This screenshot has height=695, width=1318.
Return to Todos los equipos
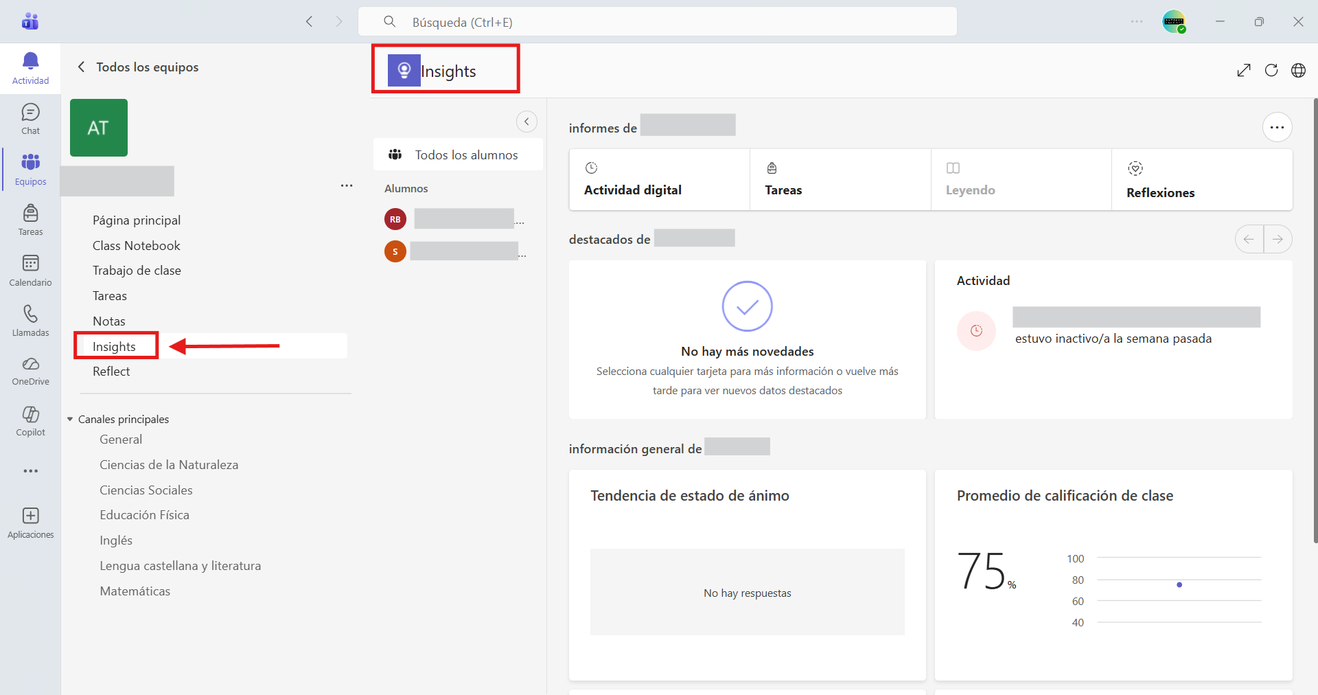point(138,67)
